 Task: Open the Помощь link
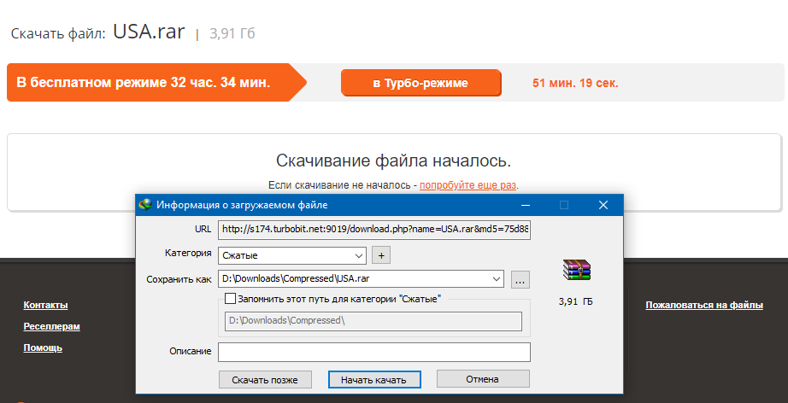[43, 348]
